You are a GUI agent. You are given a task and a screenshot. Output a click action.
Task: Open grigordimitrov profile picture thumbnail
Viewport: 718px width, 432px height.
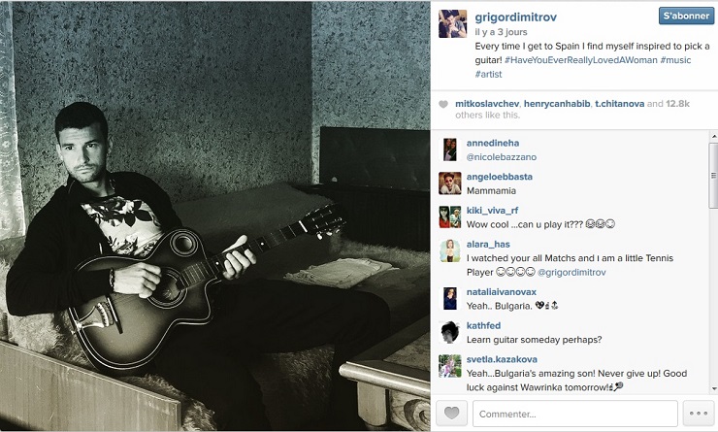pyautogui.click(x=452, y=24)
